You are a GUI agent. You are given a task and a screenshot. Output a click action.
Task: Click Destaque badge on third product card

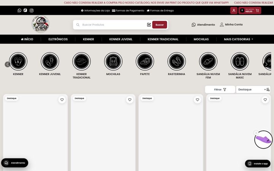(147, 98)
